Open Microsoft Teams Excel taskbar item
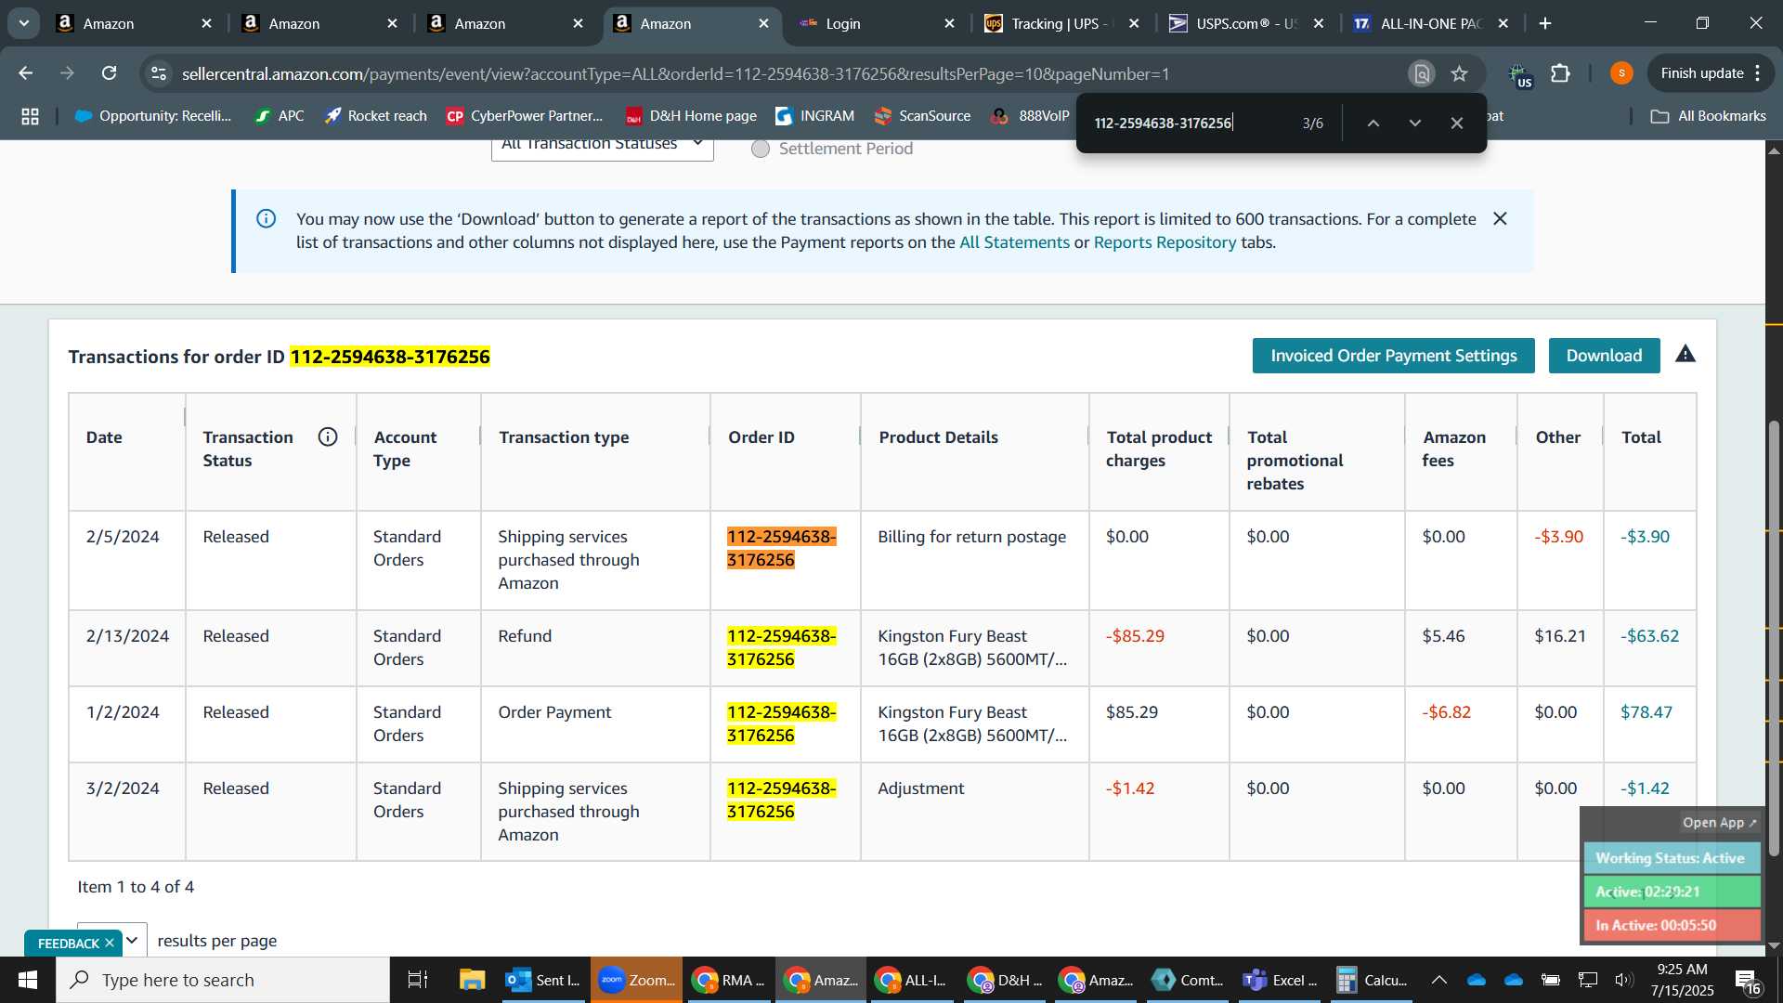 coord(1281,980)
